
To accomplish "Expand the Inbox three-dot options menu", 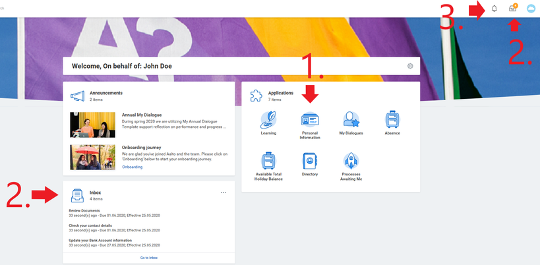I will (x=224, y=192).
